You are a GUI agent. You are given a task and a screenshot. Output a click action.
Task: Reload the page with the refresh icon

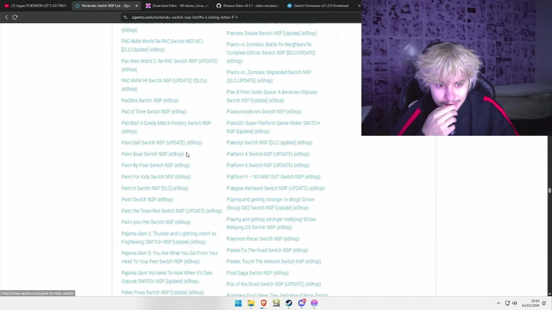15,17
